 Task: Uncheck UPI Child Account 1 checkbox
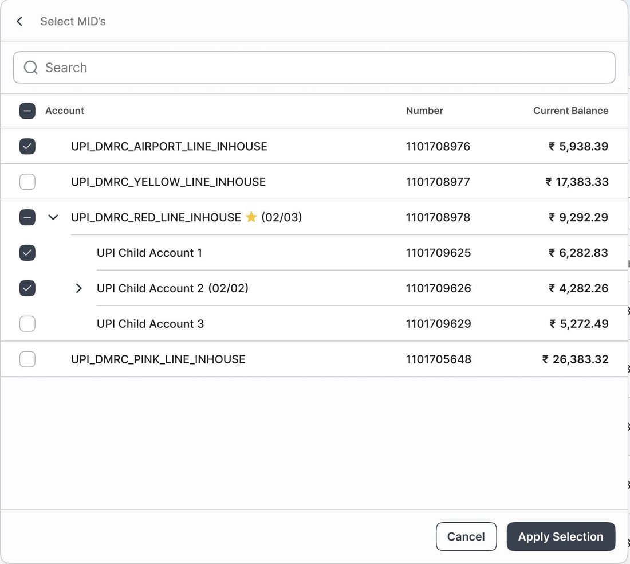(x=27, y=253)
